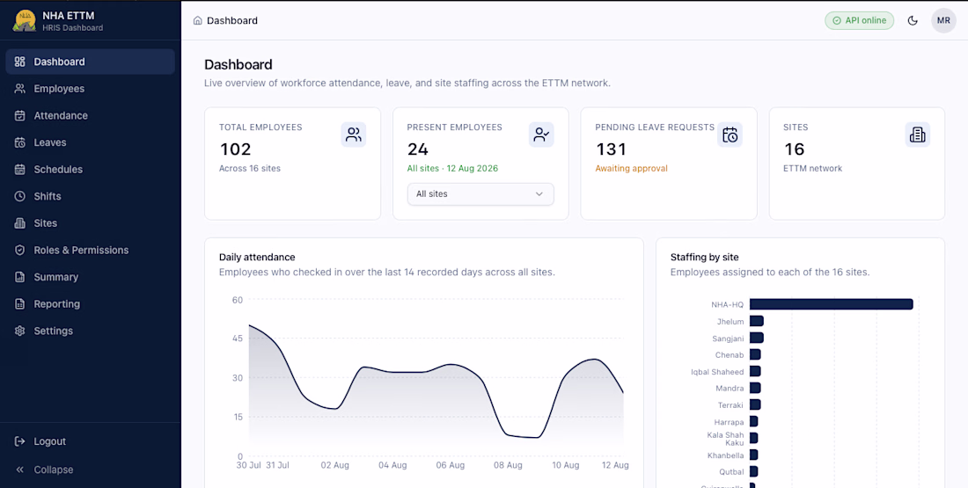
Task: Click the Present Employees user-check icon
Action: pos(541,135)
